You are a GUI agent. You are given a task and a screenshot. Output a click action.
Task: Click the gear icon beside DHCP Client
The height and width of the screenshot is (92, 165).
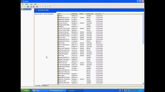pyautogui.click(x=58, y=38)
